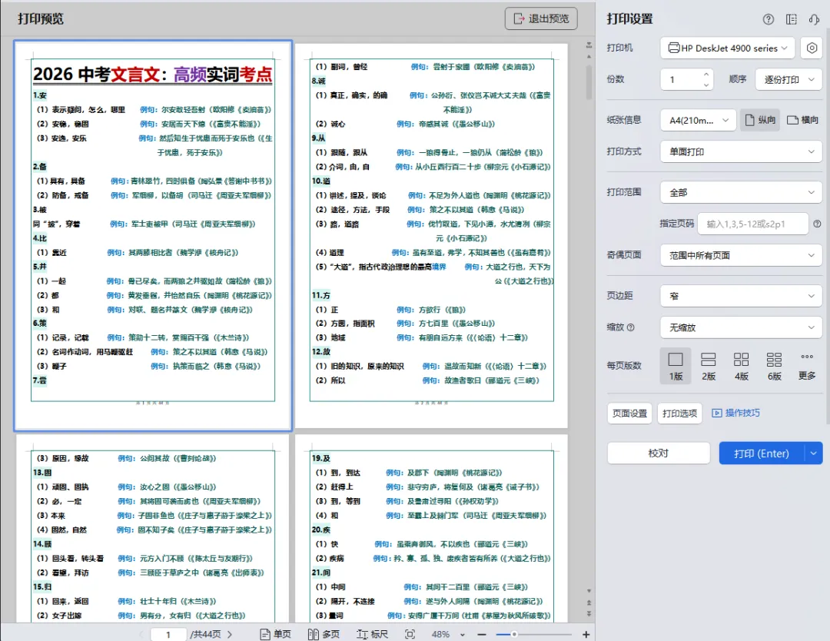Image resolution: width=830 pixels, height=641 pixels.
Task: Switch to single page view
Action: 276,634
